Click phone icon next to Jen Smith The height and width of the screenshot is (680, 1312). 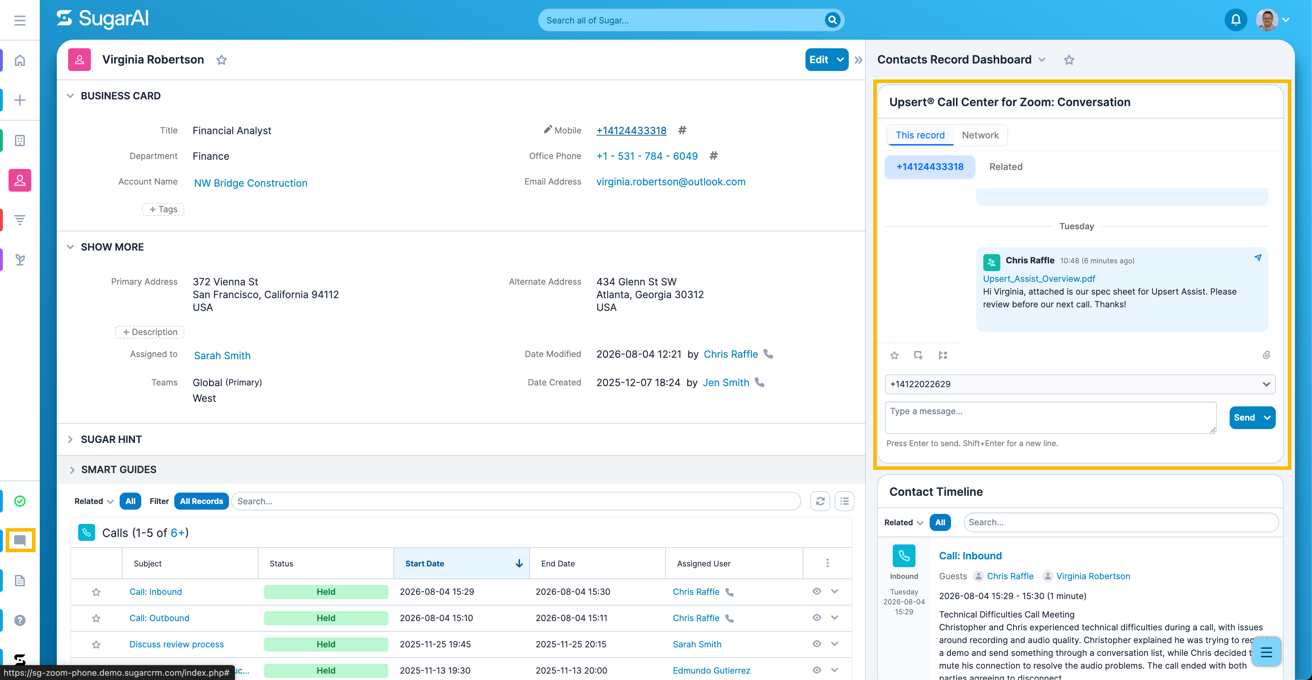click(x=759, y=383)
